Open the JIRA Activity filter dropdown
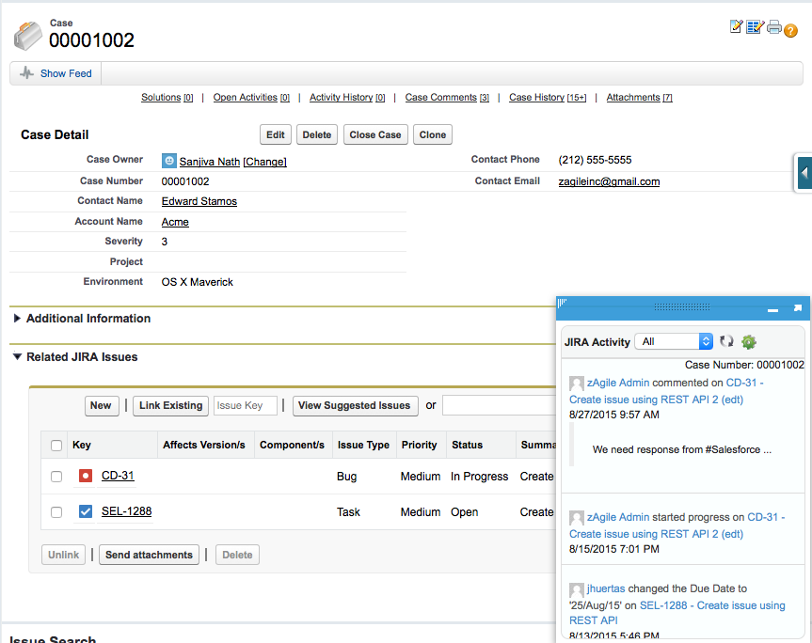 click(x=675, y=341)
